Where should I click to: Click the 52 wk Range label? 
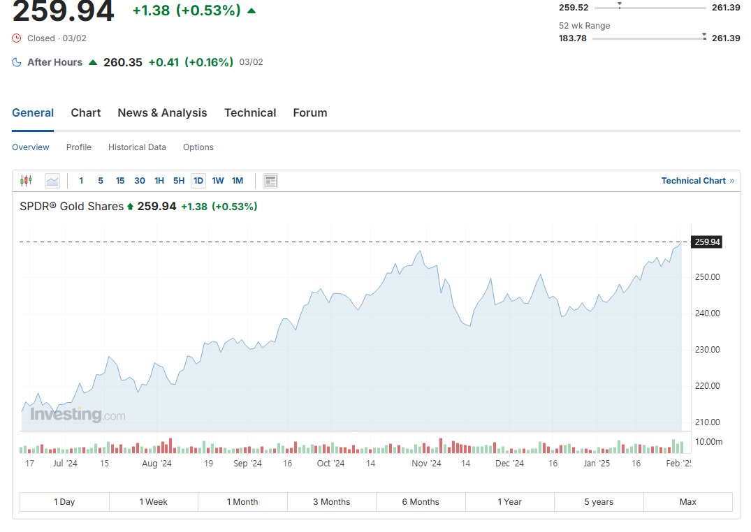coord(584,26)
